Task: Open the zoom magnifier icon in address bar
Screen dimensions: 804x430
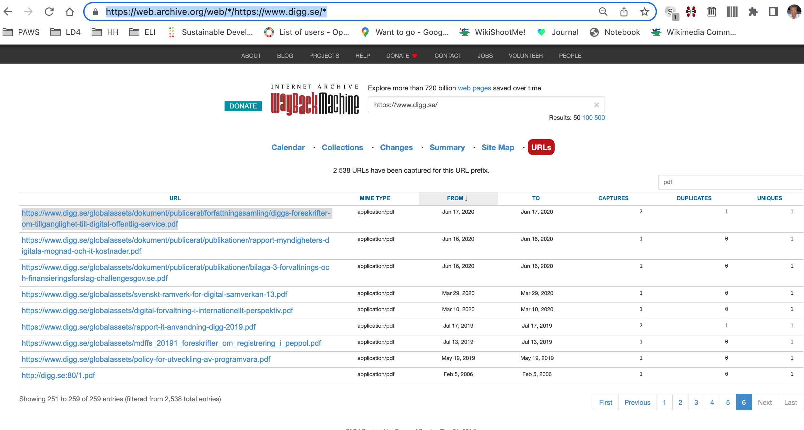Action: 603,12
